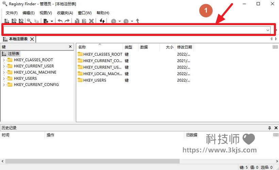Open the Forward history dropdown arrow
The width and height of the screenshot is (279, 170).
(132, 21)
